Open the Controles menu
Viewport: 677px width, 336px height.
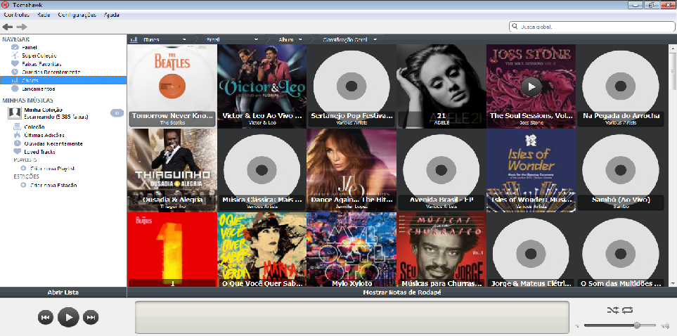16,15
